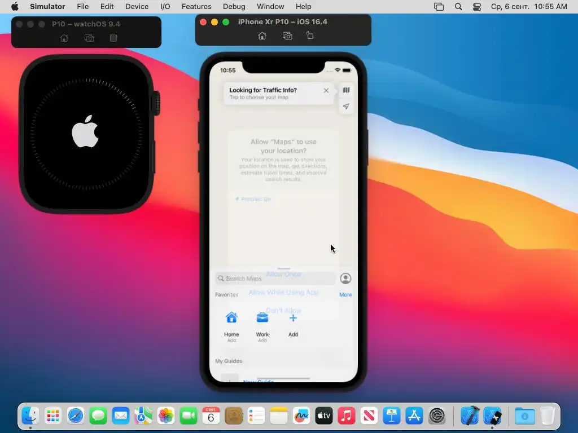The height and width of the screenshot is (433, 578).
Task: Tap Looking for Traffic Info banner
Action: (x=279, y=94)
